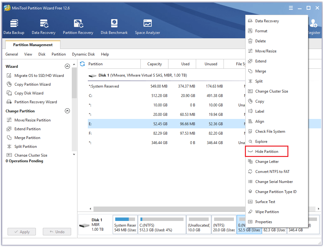
Task: Choose Change Letter in context menu
Action: [x=276, y=162]
